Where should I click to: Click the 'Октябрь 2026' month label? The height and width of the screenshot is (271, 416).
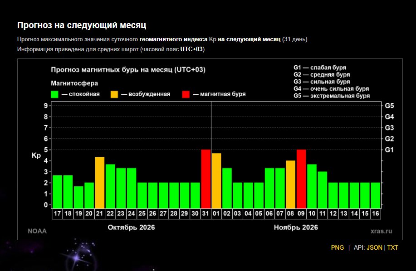[131, 227]
